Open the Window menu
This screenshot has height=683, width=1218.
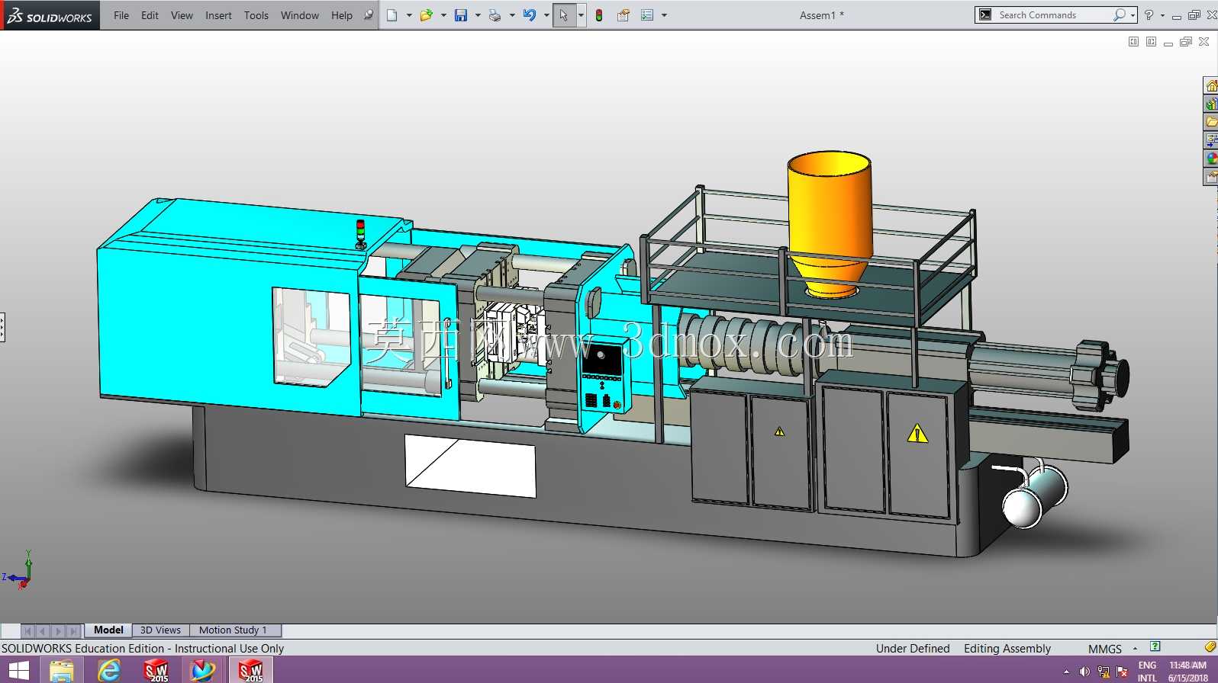tap(300, 15)
